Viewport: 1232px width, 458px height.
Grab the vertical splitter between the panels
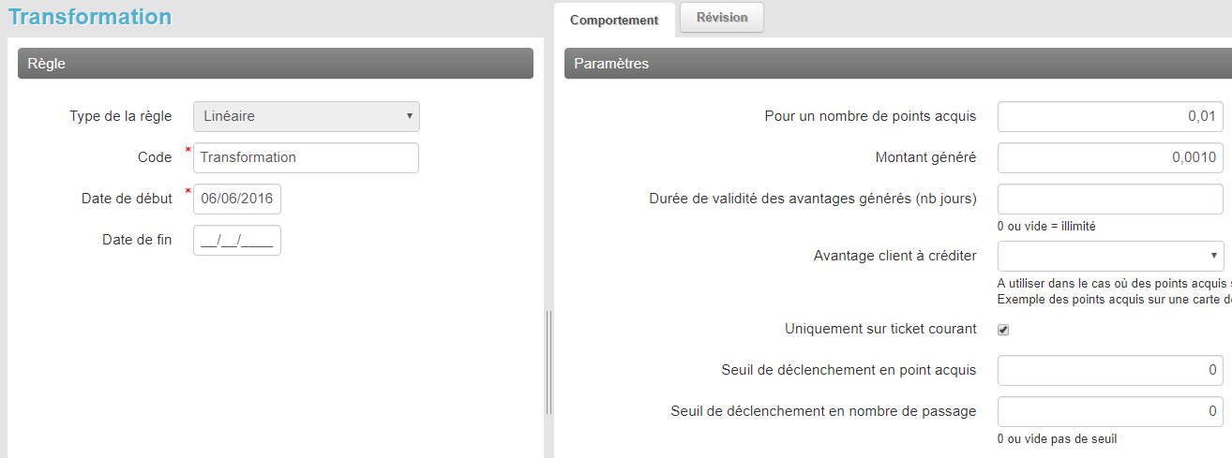tap(548, 362)
